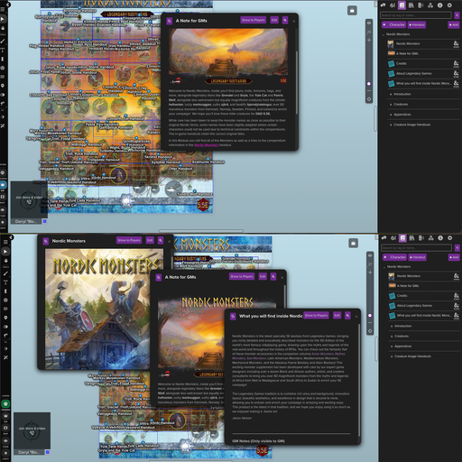Image resolution: width=462 pixels, height=462 pixels.
Task: Collapse the left toolbar arrow in top view
Action: click(x=8, y=5)
